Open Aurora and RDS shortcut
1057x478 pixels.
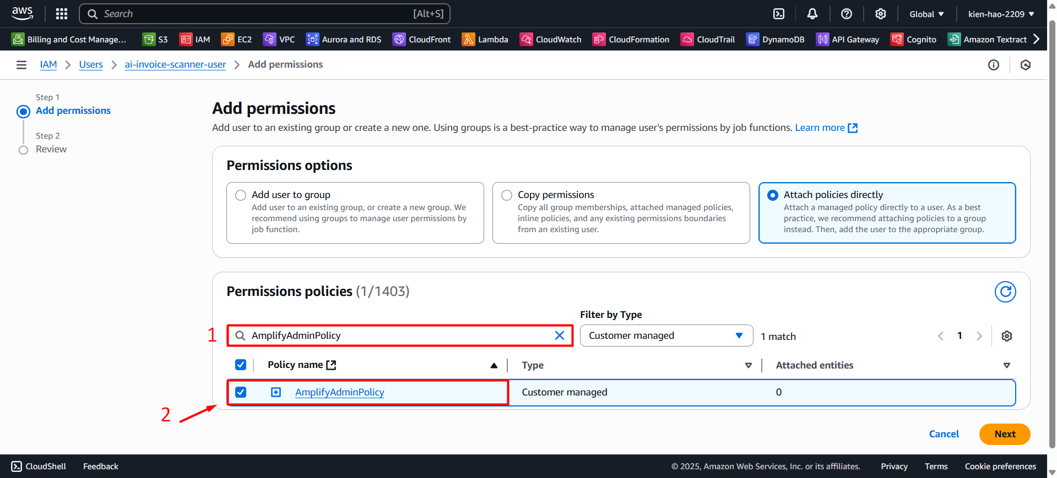344,39
